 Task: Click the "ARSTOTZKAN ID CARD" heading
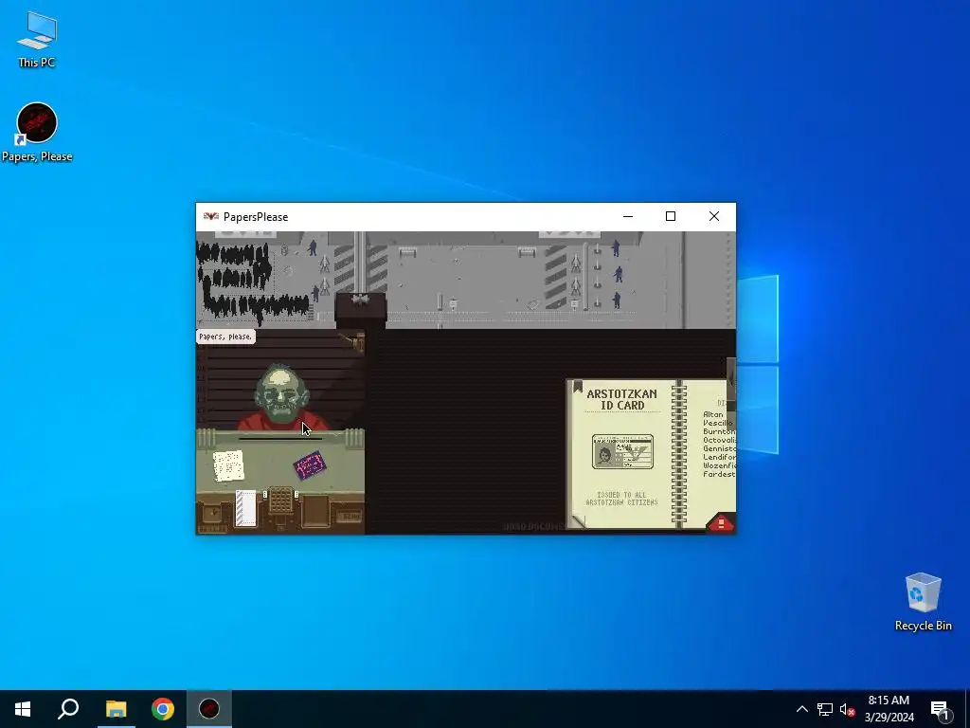pyautogui.click(x=621, y=399)
